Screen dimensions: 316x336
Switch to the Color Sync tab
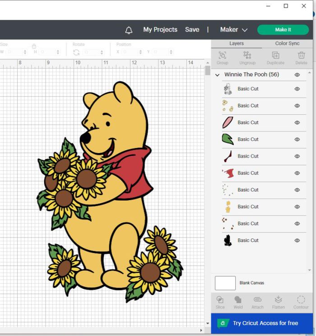pos(287,43)
